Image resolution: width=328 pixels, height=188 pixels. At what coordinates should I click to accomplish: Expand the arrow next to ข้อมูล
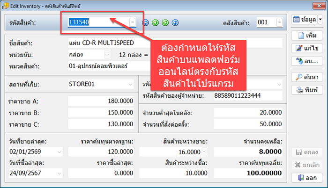321,20
